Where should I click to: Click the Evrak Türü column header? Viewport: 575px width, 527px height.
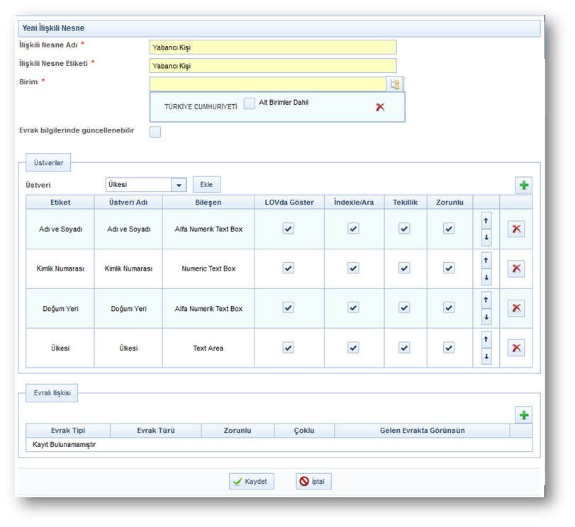click(x=156, y=431)
